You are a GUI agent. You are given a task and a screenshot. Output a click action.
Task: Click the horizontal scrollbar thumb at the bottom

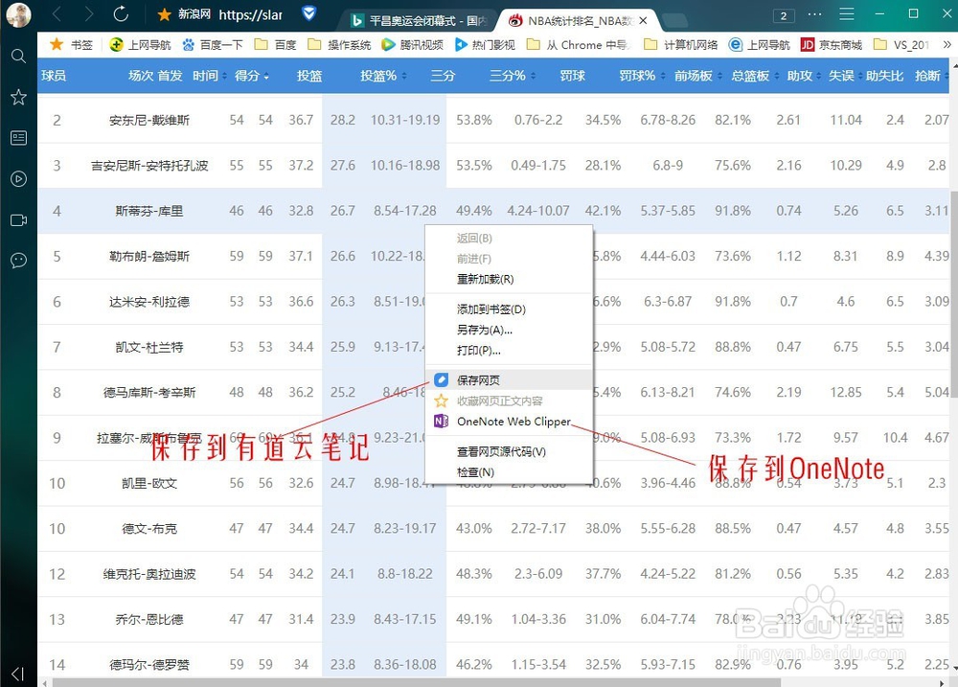[x=417, y=682]
